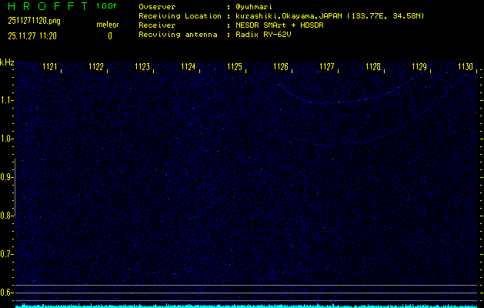Click the HROFFT title text
The width and height of the screenshot is (484, 308).
pos(45,6)
